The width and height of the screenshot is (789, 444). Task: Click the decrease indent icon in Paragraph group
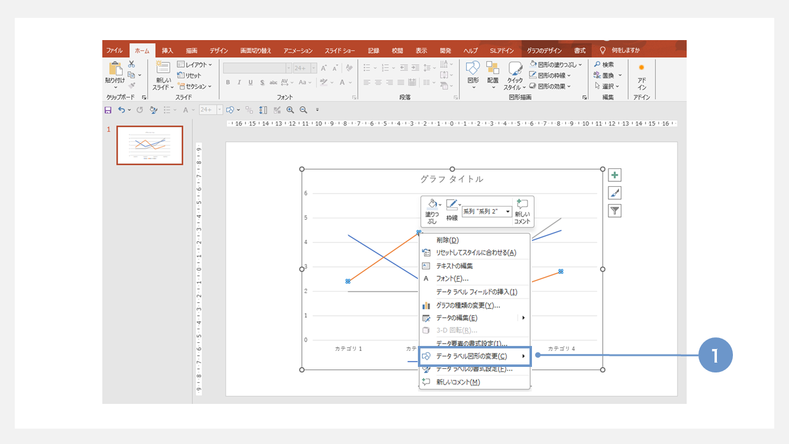(x=404, y=68)
